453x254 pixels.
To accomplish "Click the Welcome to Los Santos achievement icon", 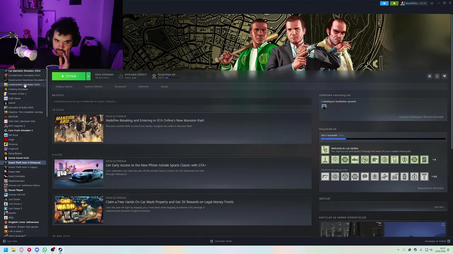I will point(325,150).
